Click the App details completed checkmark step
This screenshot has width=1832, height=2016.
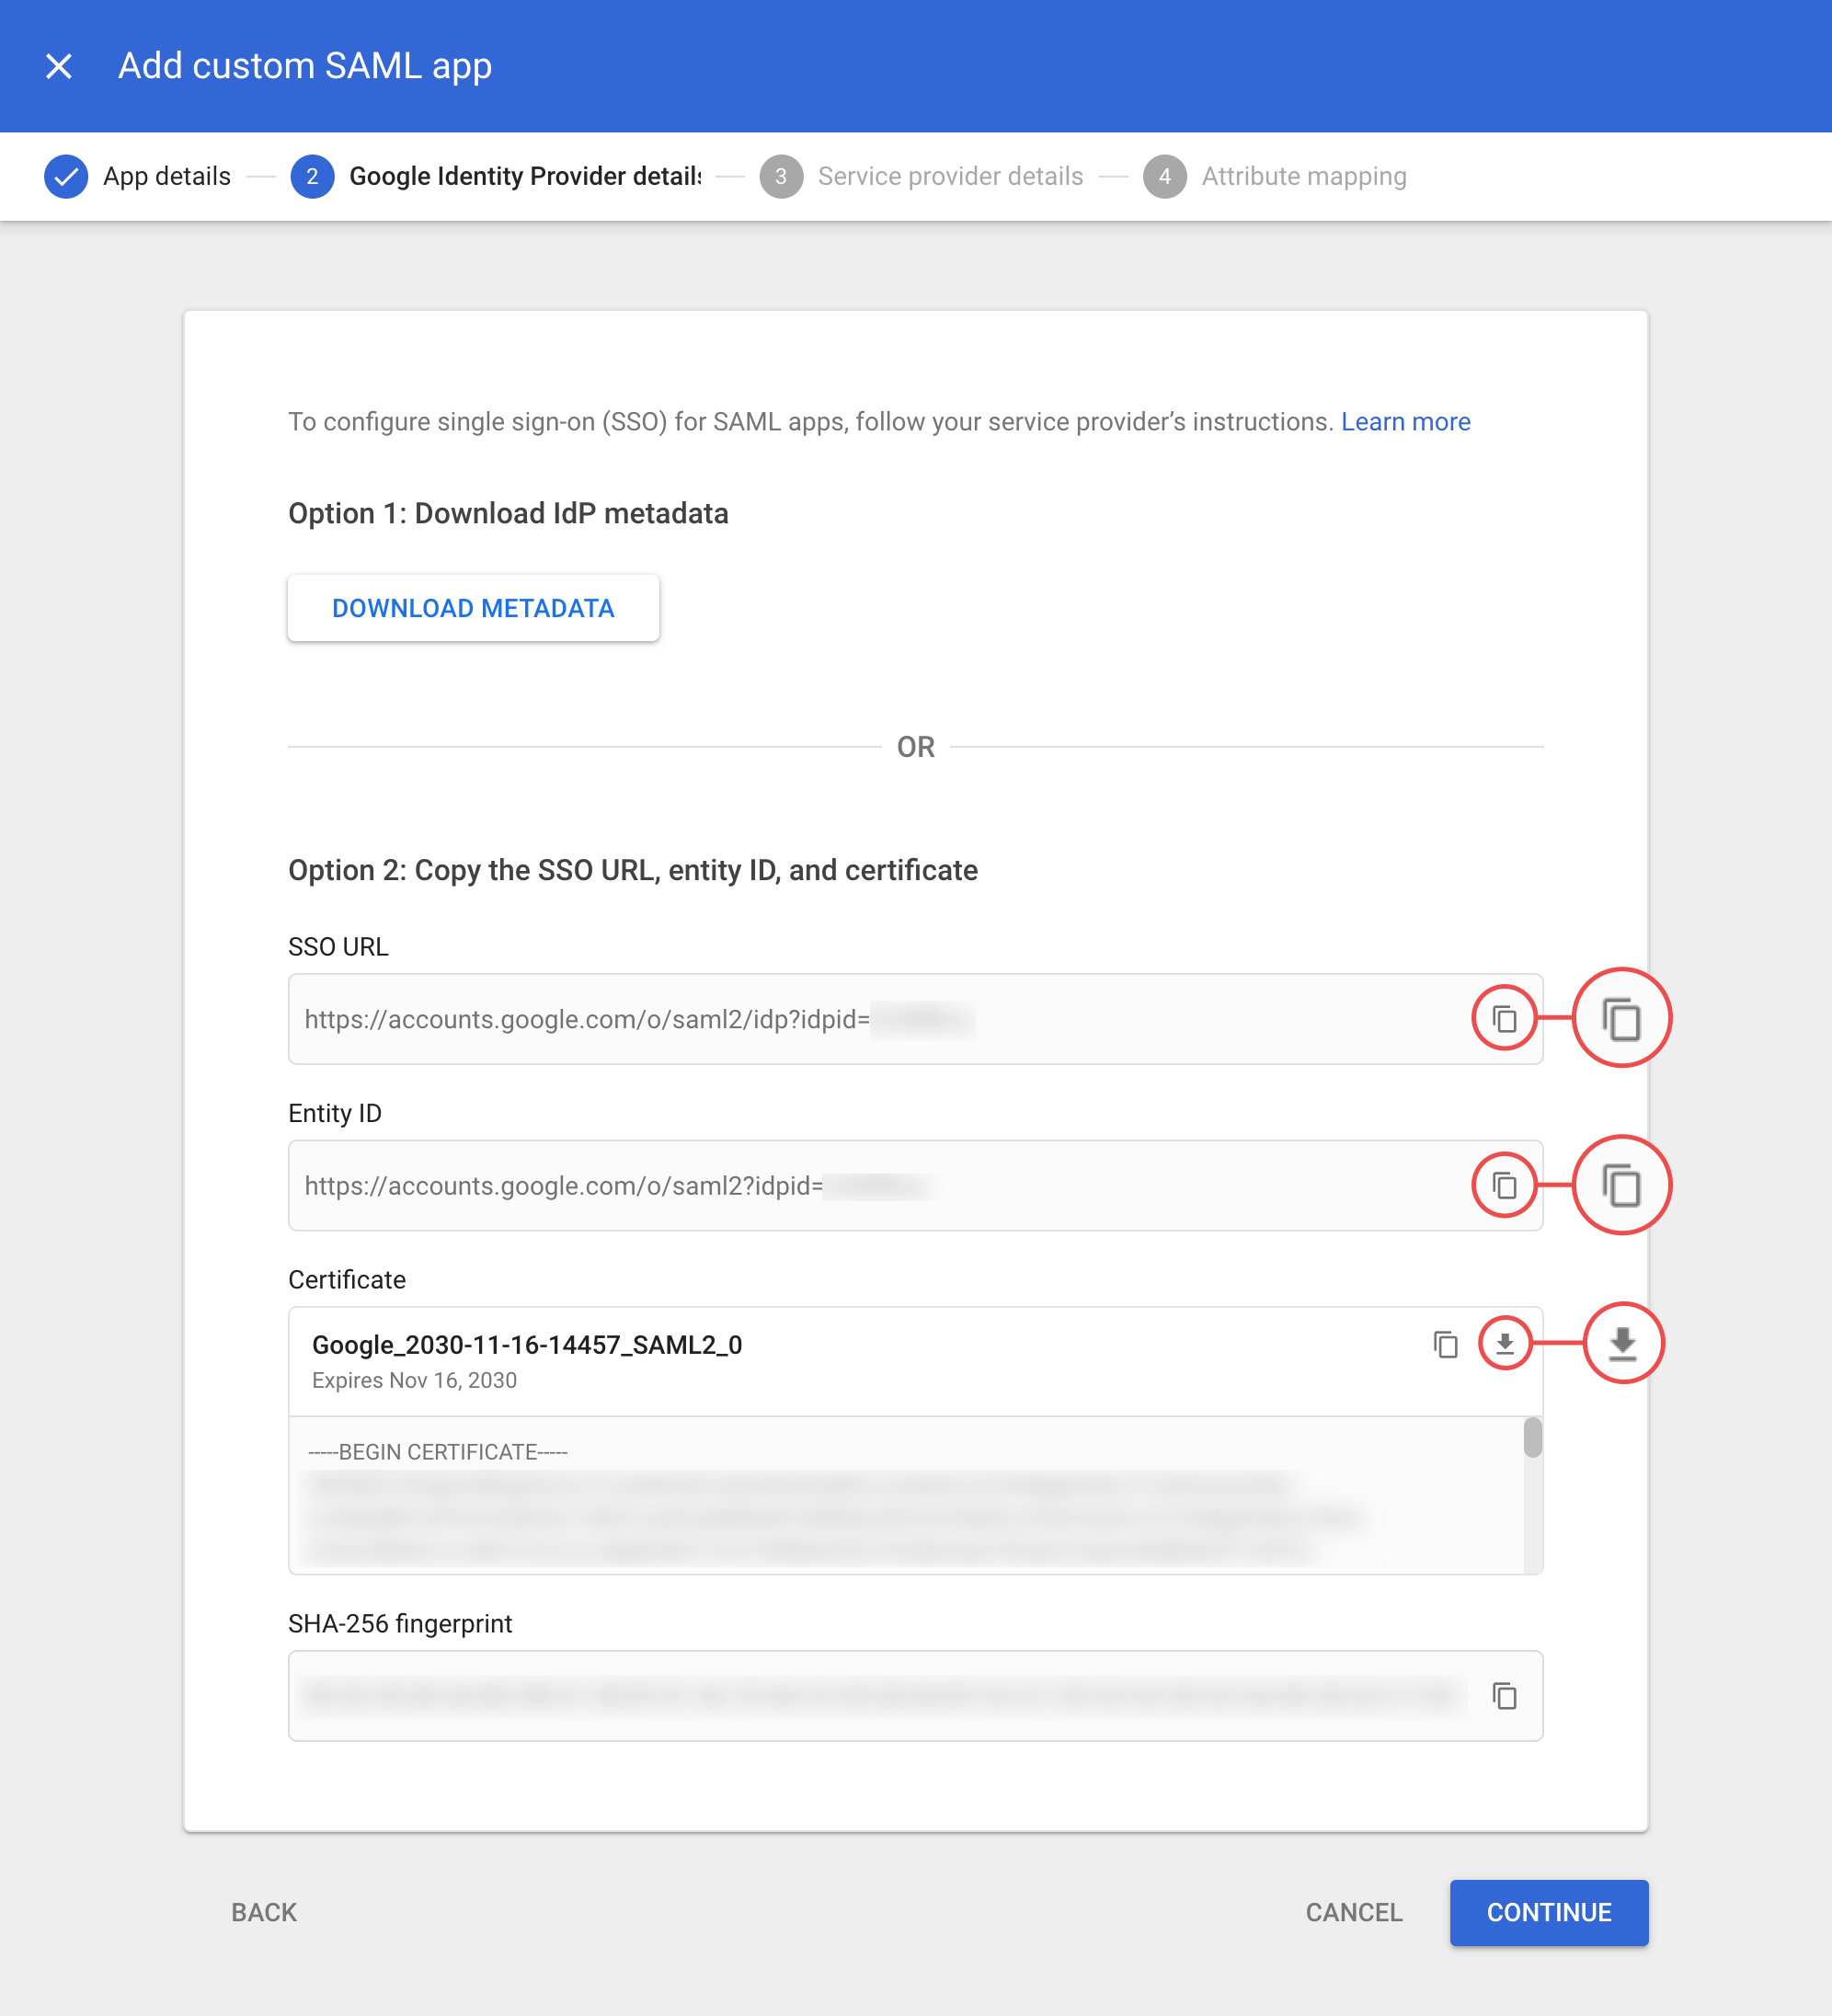coord(66,176)
